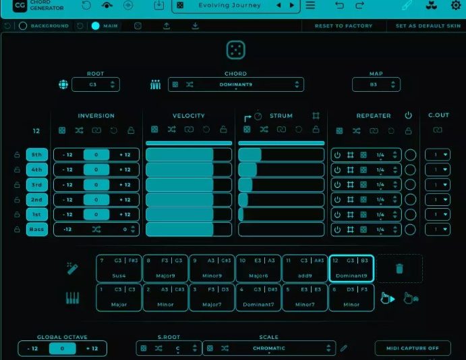Click the Inversion dice icon
This screenshot has width=466, height=360.
(62, 130)
